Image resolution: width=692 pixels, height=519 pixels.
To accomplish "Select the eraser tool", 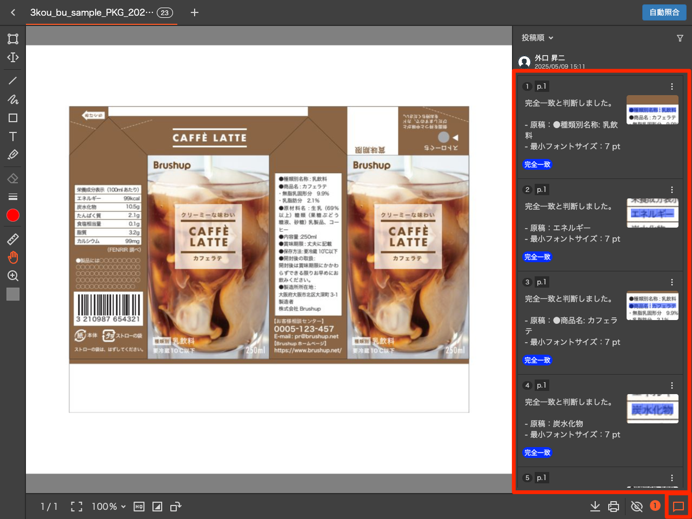I will click(13, 178).
